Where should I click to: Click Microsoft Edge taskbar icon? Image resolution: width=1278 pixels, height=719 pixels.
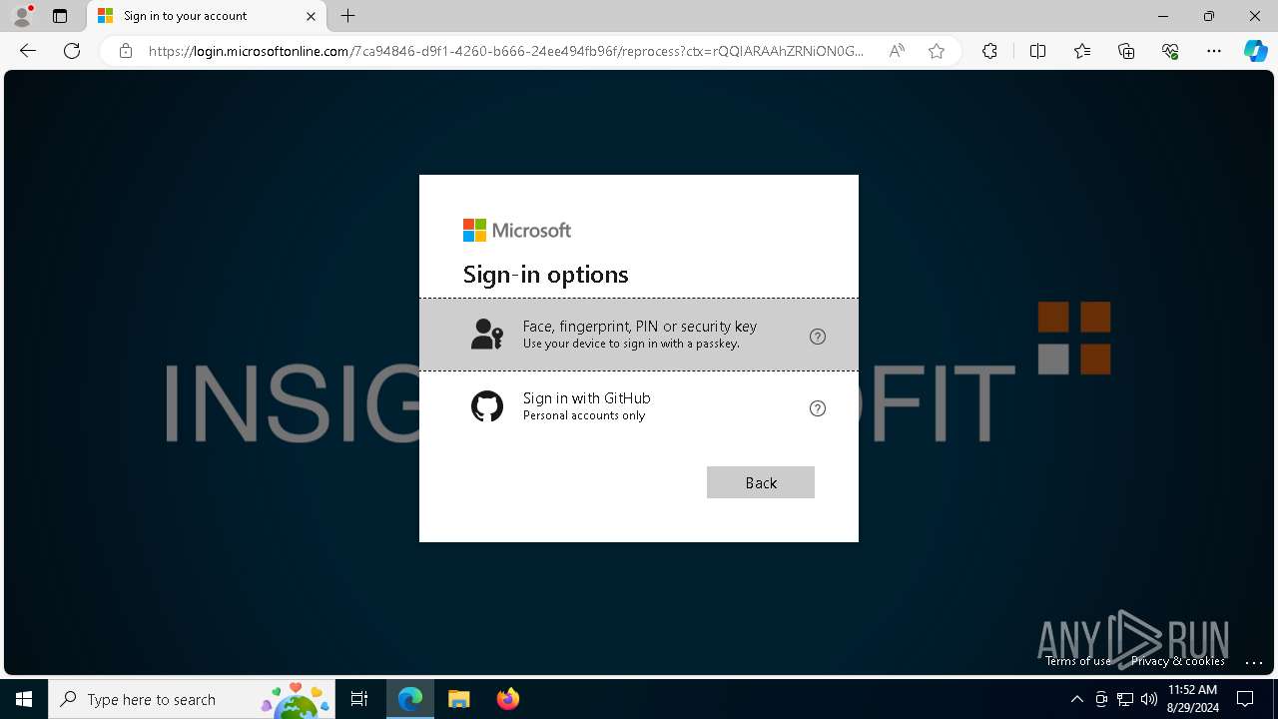(x=410, y=699)
